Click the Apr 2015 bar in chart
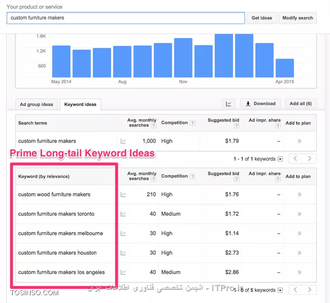Viewport: 330px width, 303px height. tap(285, 68)
